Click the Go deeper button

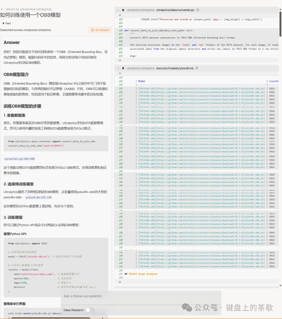point(100,30)
